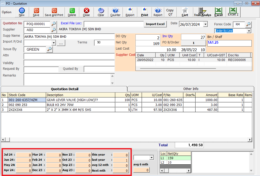Click the Copy QT toolbar button
This screenshot has height=176, width=260.
click(x=170, y=12)
